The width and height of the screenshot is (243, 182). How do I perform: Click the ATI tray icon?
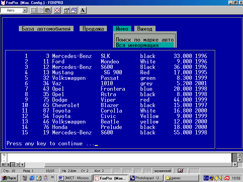coord(227,178)
